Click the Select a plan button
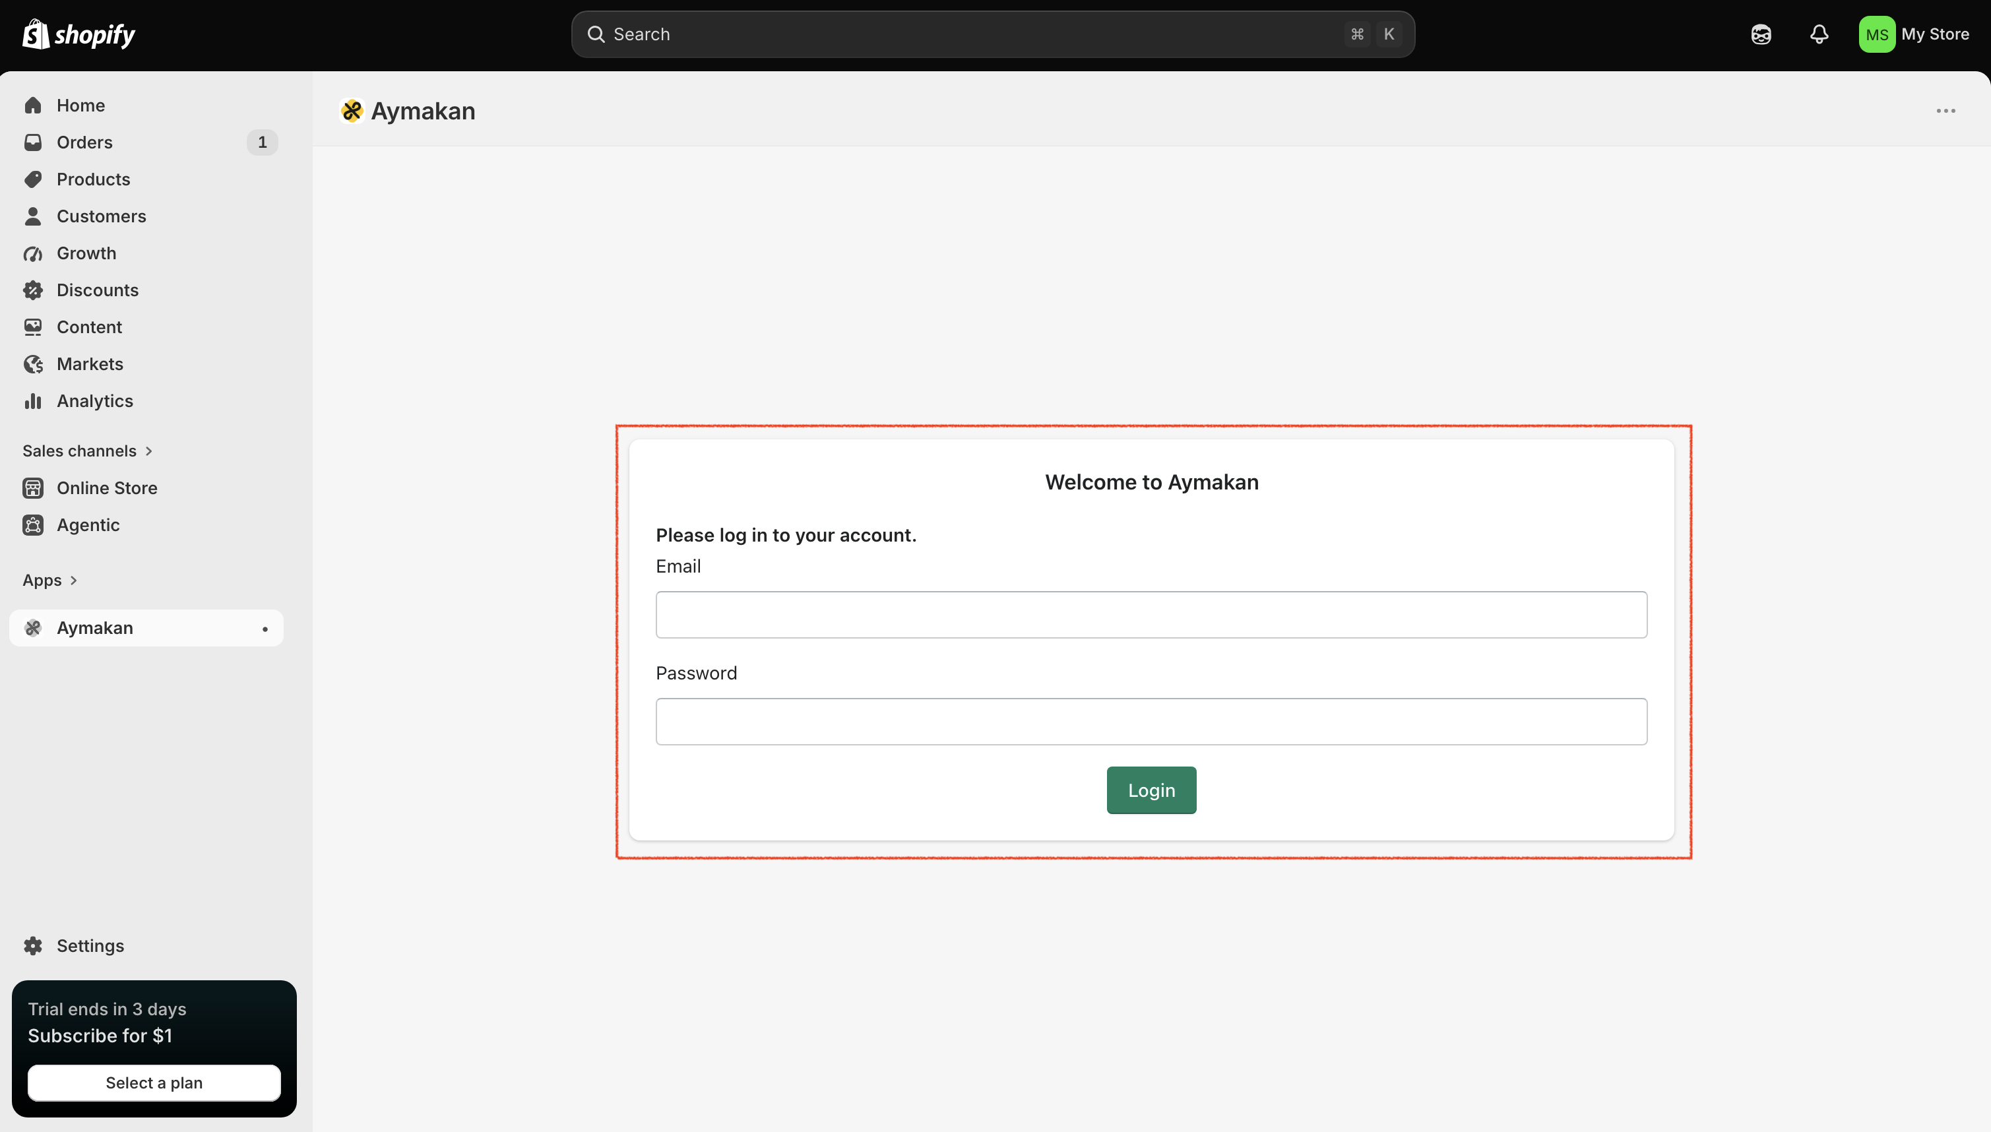Image resolution: width=1991 pixels, height=1132 pixels. click(x=154, y=1083)
